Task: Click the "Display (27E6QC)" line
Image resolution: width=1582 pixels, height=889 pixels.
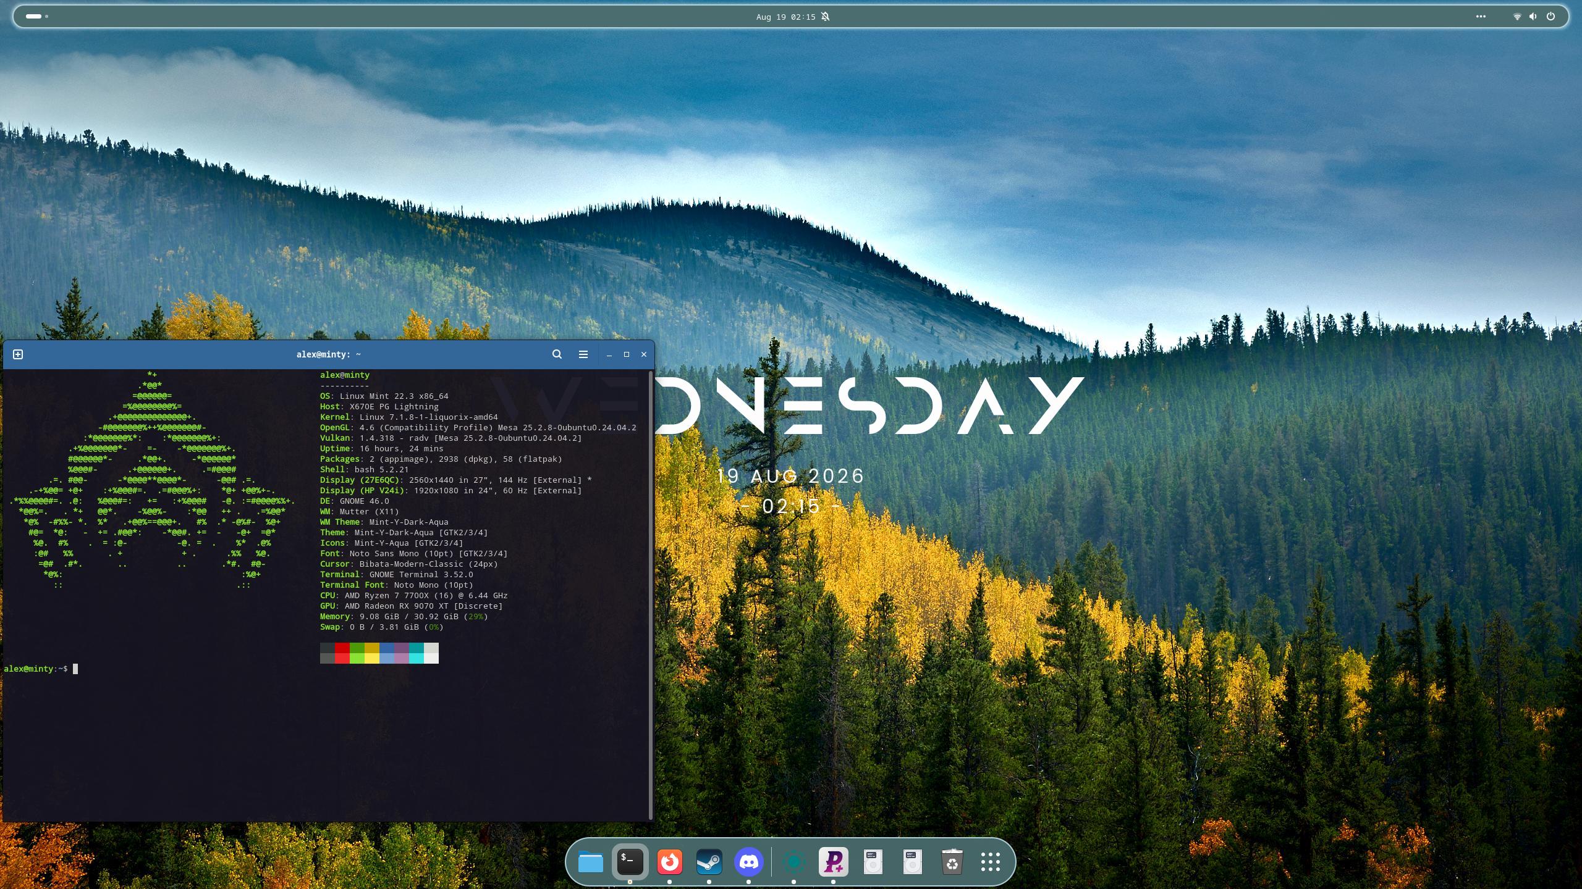Action: tap(456, 480)
